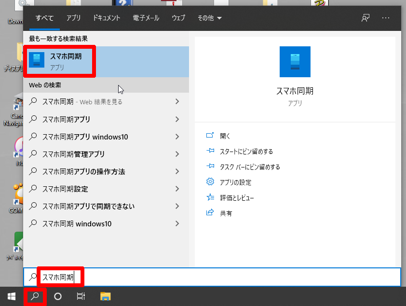Expand chevron for スマホ同期アプリ windows10
This screenshot has height=306, width=406.
(x=177, y=137)
